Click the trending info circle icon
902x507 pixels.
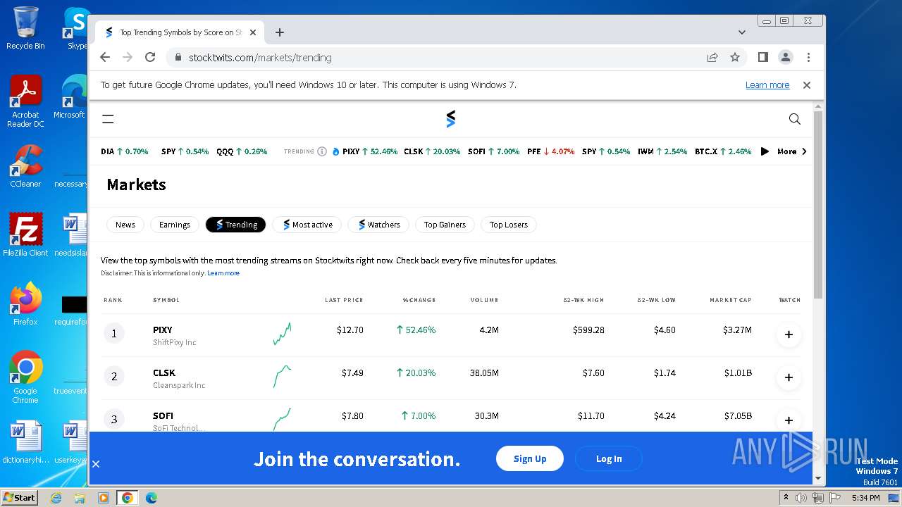322,151
